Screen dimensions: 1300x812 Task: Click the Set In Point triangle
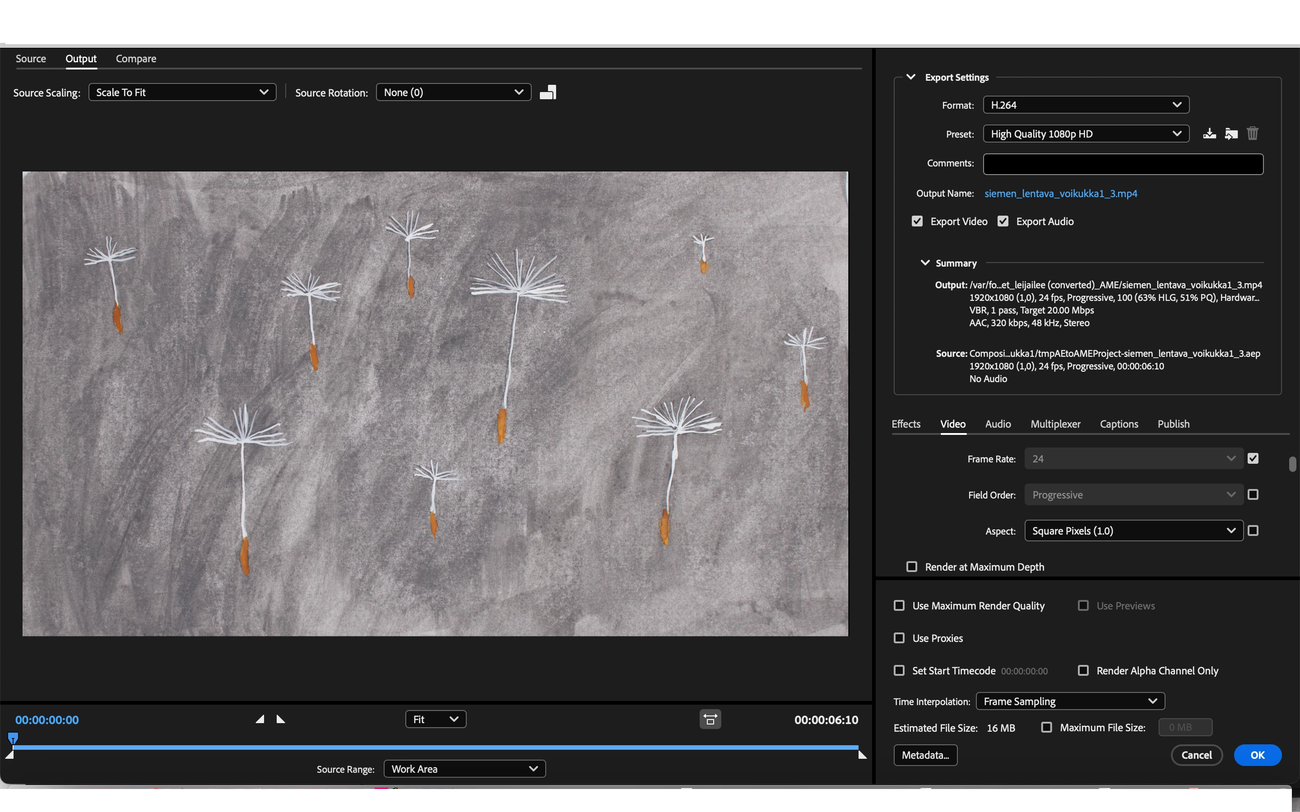coord(260,719)
